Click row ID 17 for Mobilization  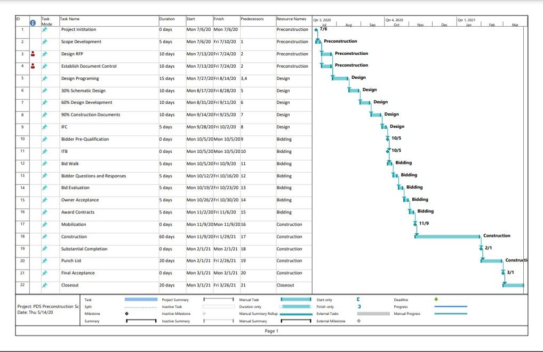tap(22, 224)
